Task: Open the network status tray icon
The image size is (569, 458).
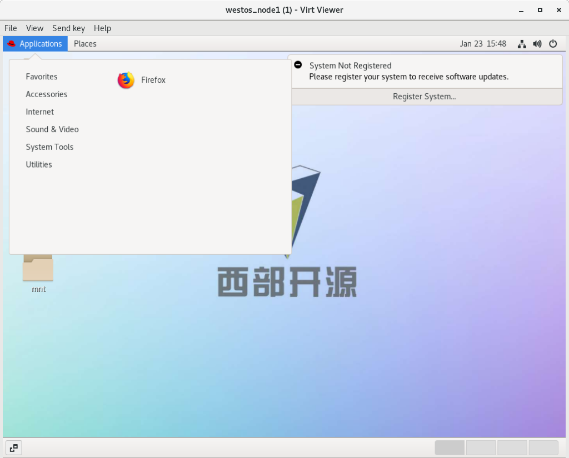Action: click(x=522, y=44)
